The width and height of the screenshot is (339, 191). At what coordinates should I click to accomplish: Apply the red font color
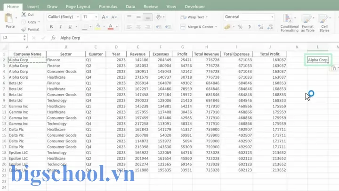[x=111, y=27]
